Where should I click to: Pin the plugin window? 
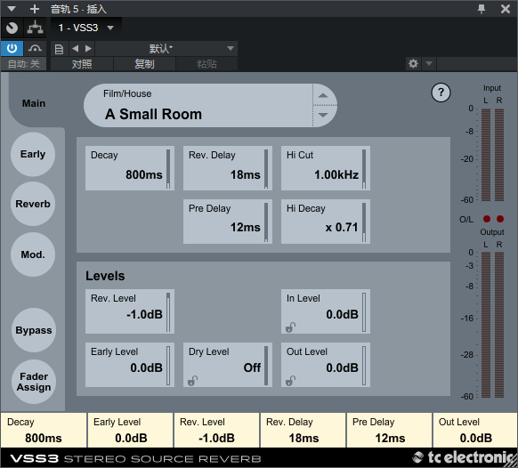click(x=482, y=9)
